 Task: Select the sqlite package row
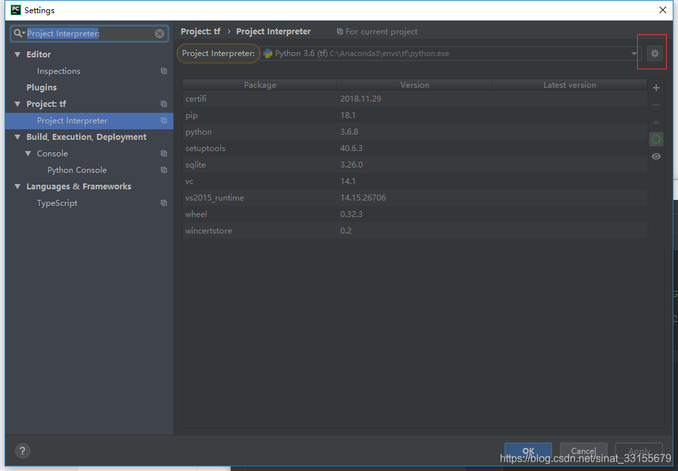[x=415, y=164]
